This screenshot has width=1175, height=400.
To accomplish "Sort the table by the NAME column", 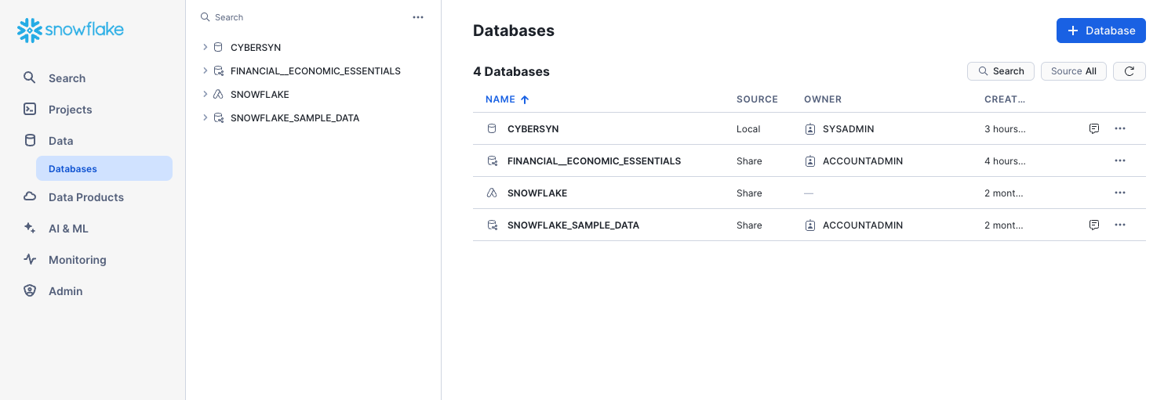I will [x=507, y=99].
